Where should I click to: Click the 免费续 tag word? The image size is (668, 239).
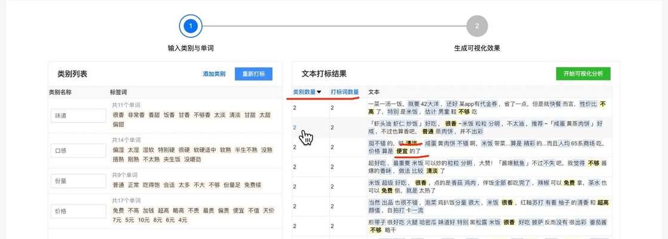[x=253, y=185]
